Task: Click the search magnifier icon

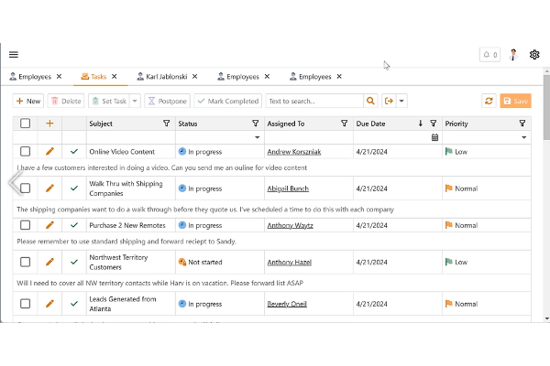Action: [x=370, y=101]
